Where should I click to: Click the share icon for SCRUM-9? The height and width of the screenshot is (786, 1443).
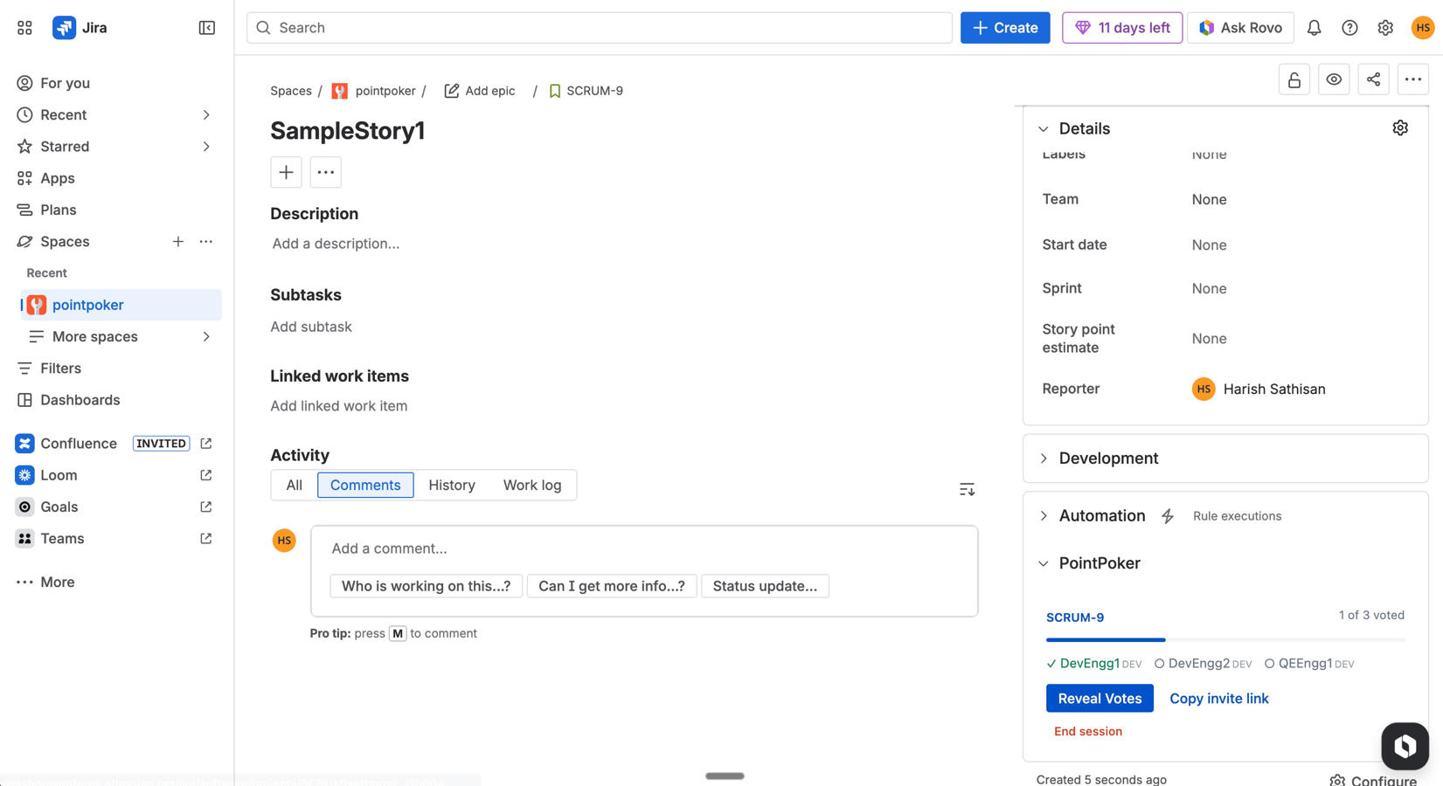1373,79
